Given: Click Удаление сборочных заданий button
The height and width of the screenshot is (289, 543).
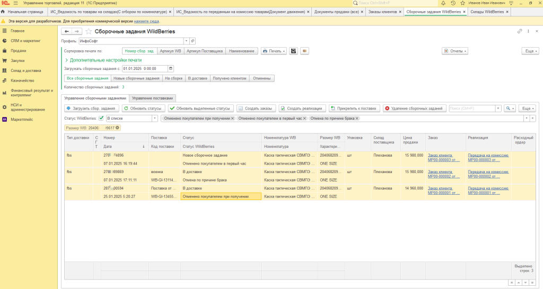Looking at the screenshot, I should (415, 108).
